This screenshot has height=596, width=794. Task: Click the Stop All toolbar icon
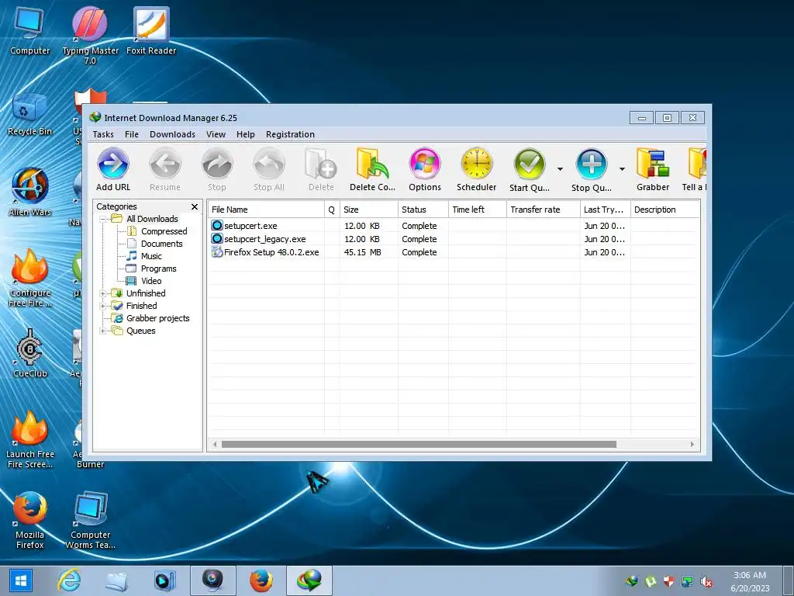(269, 170)
